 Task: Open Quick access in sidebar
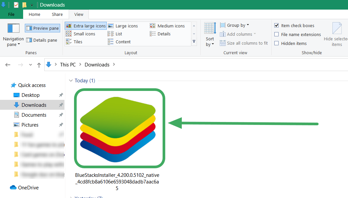[32, 85]
